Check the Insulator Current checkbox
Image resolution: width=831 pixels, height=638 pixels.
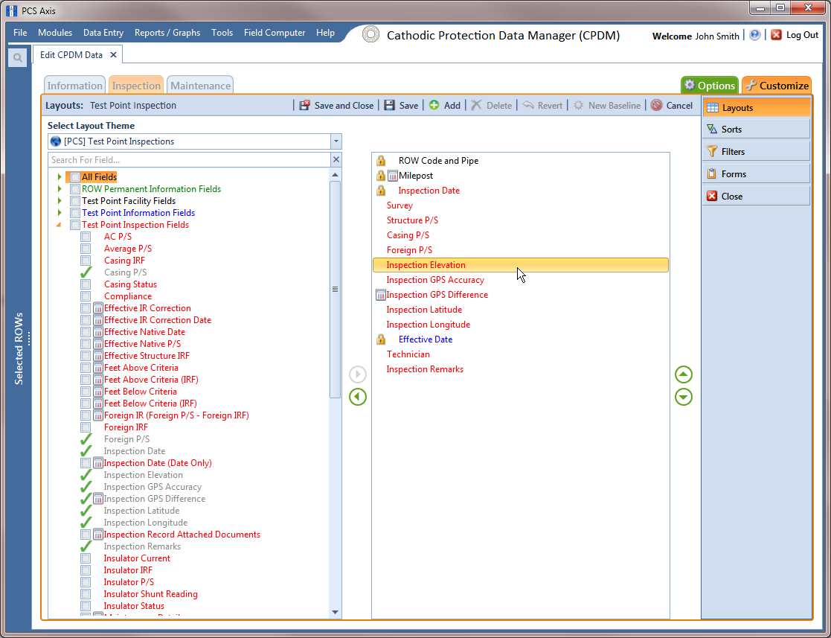(x=86, y=558)
